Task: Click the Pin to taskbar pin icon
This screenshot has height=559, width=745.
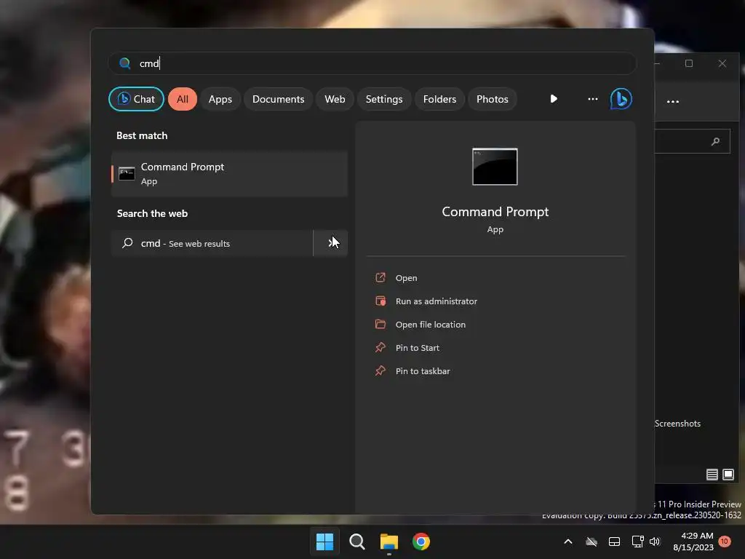Action: coord(381,370)
